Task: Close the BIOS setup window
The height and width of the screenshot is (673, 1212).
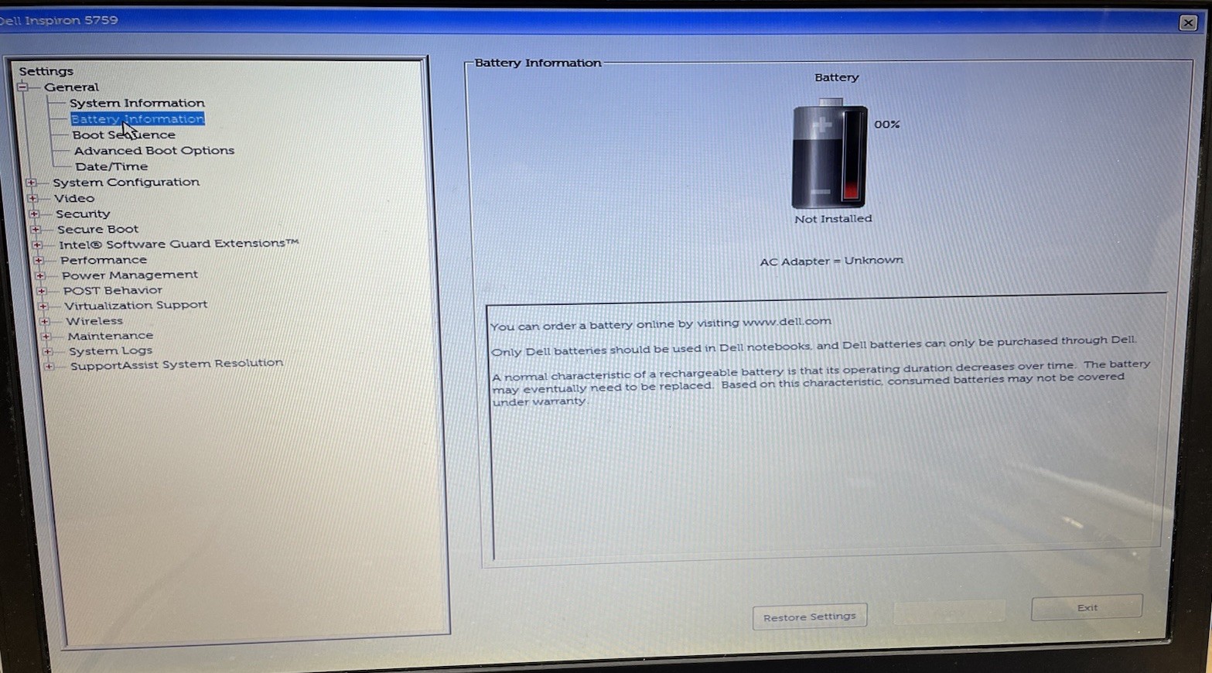Action: click(1188, 22)
